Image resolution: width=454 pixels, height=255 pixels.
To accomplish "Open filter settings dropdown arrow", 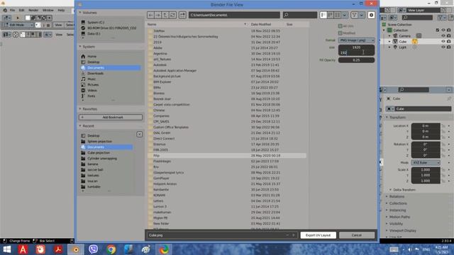I will (x=361, y=15).
